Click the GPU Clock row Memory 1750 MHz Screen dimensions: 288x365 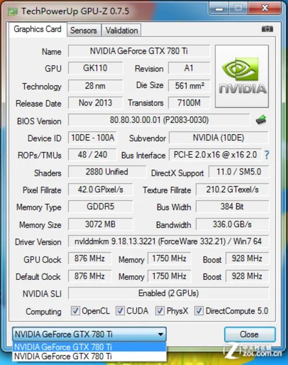pos(169,258)
